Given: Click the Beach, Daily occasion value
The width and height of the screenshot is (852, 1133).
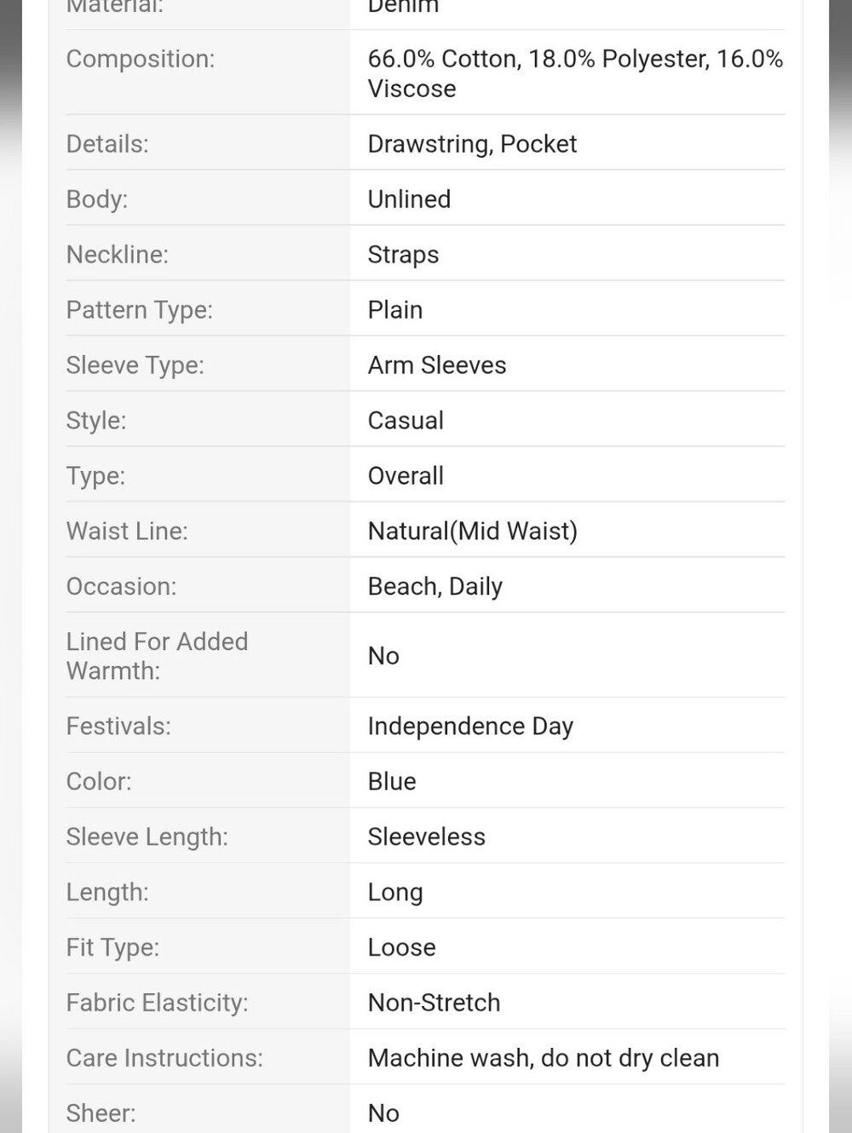Looking at the screenshot, I should (435, 587).
